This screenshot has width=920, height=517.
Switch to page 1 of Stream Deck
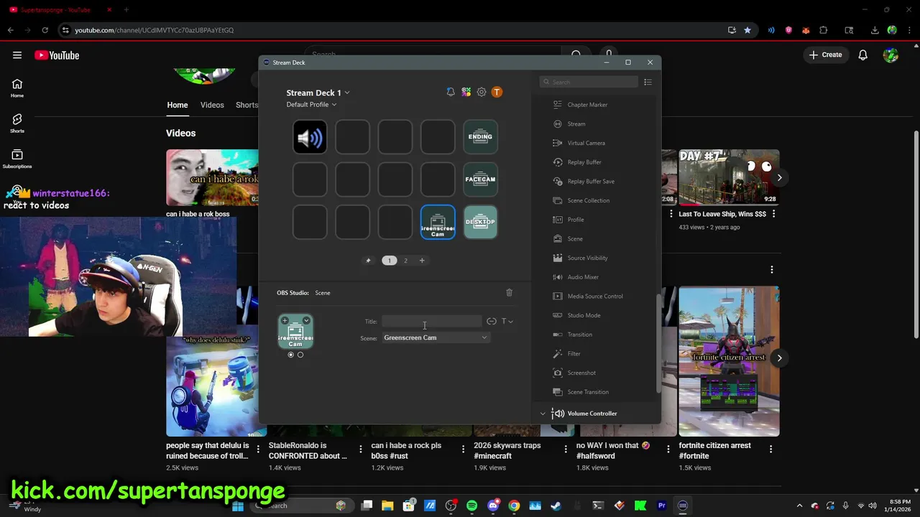390,261
